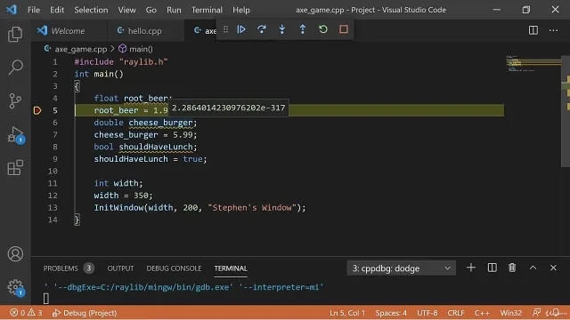Click line number 13 in gutter

53,207
